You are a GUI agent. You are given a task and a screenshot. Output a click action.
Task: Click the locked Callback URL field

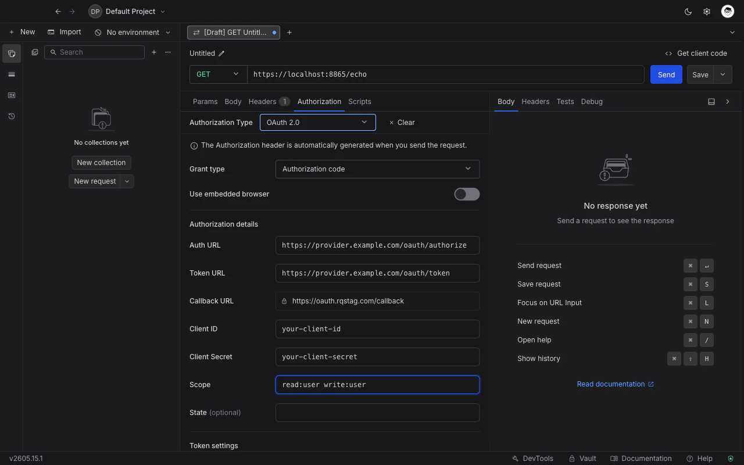377,301
